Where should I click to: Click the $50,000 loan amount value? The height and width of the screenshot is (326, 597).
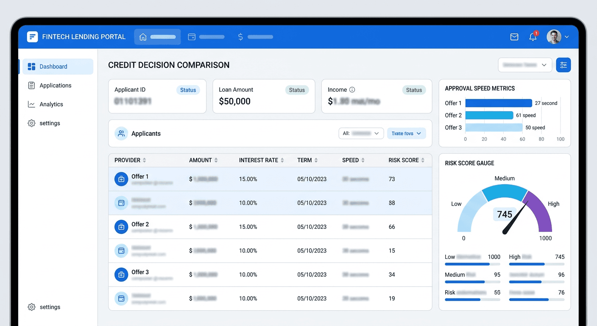(x=234, y=101)
